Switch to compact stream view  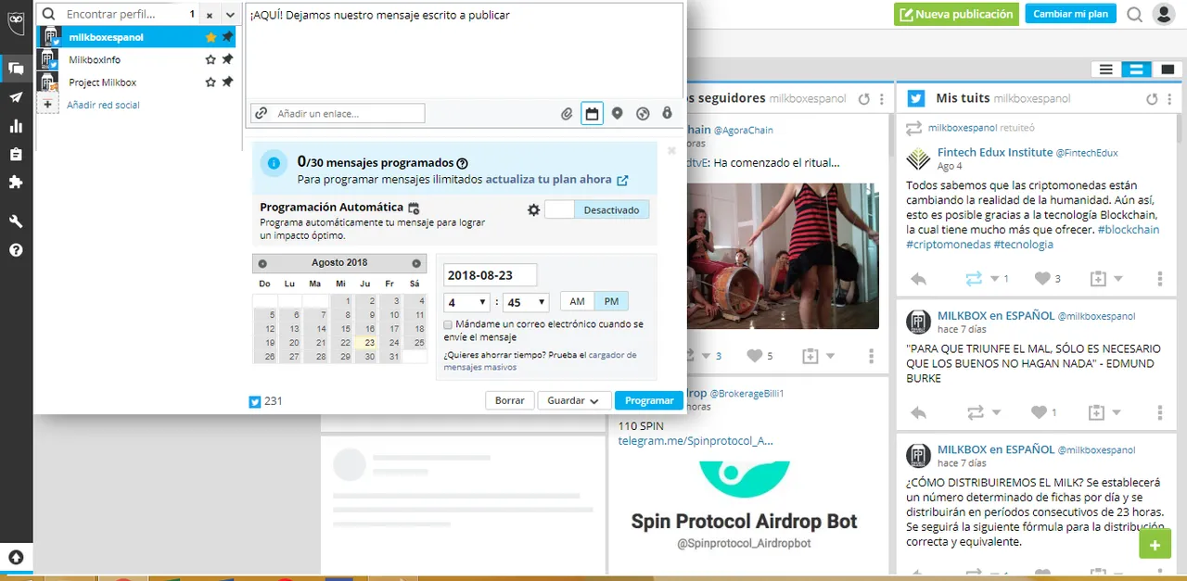pyautogui.click(x=1105, y=69)
